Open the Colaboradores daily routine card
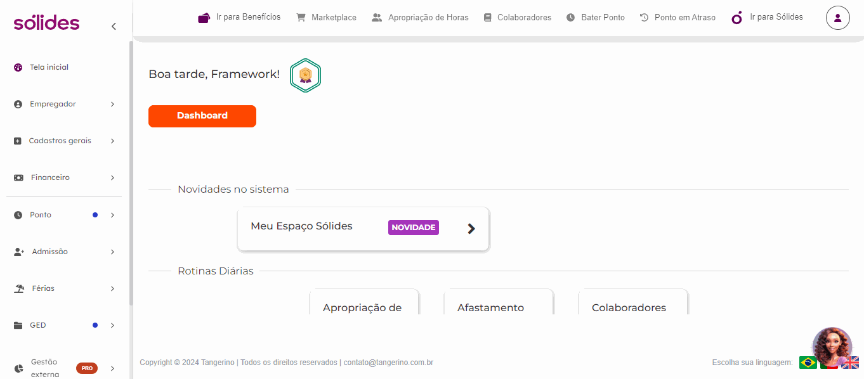 (x=633, y=302)
